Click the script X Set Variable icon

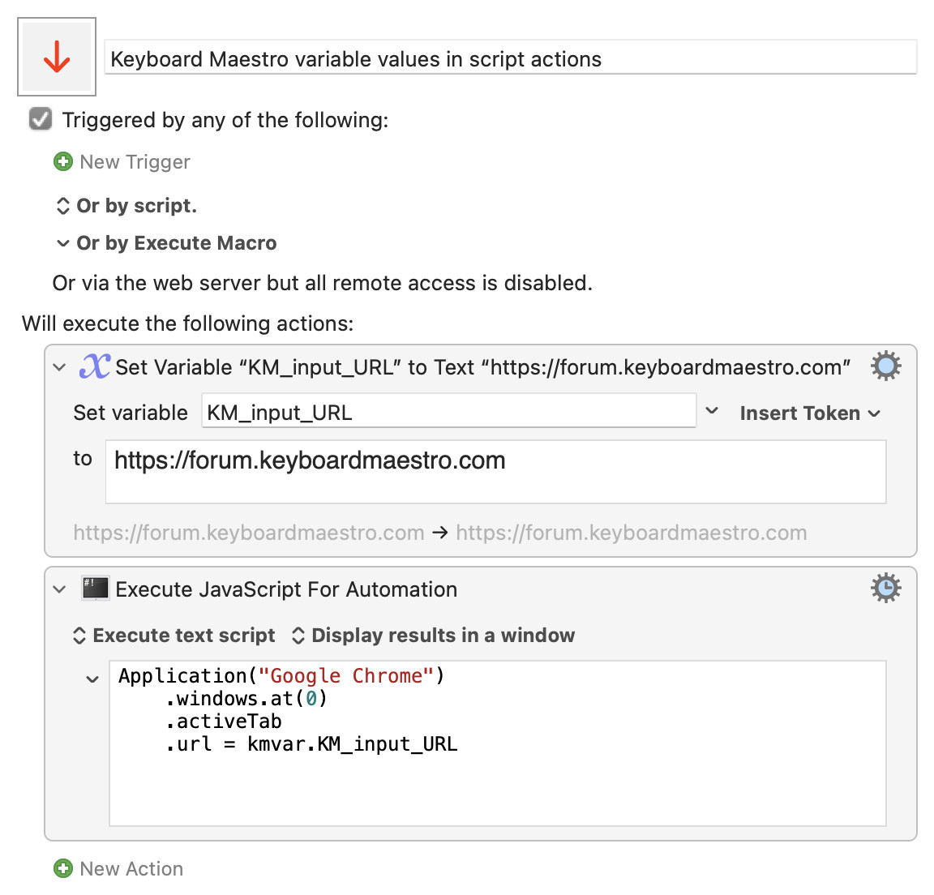[95, 366]
